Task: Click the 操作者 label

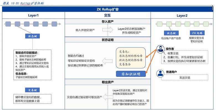Action: click(x=170, y=49)
